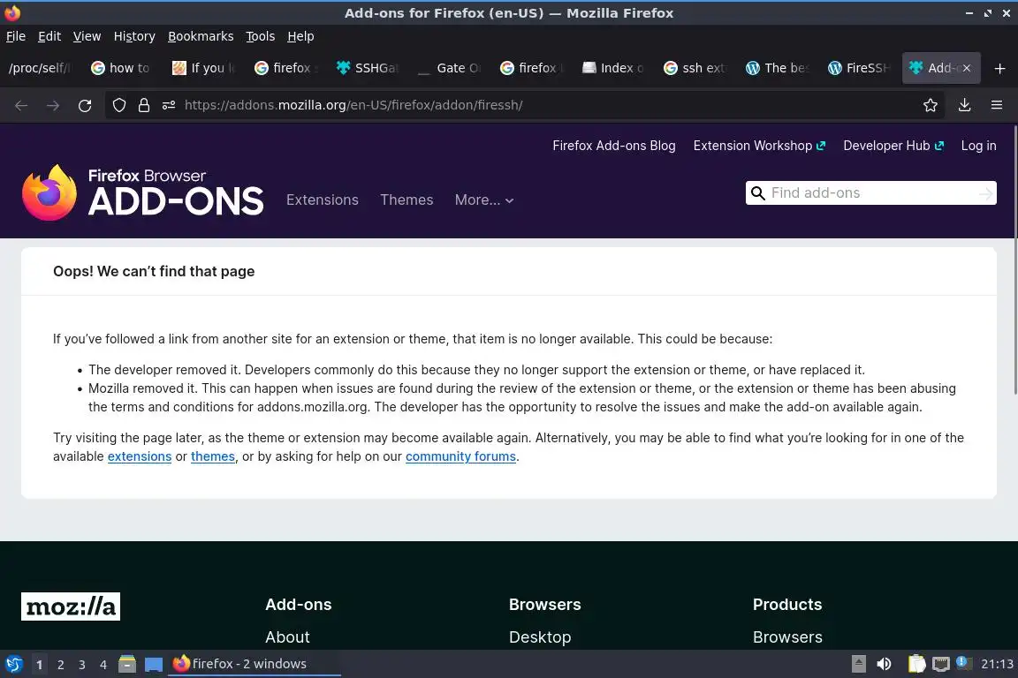Go forward one page
Screen dimensions: 1018x678
pyautogui.click(x=53, y=105)
